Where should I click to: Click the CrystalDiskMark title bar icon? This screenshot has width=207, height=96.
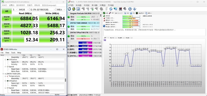coord(3,2)
